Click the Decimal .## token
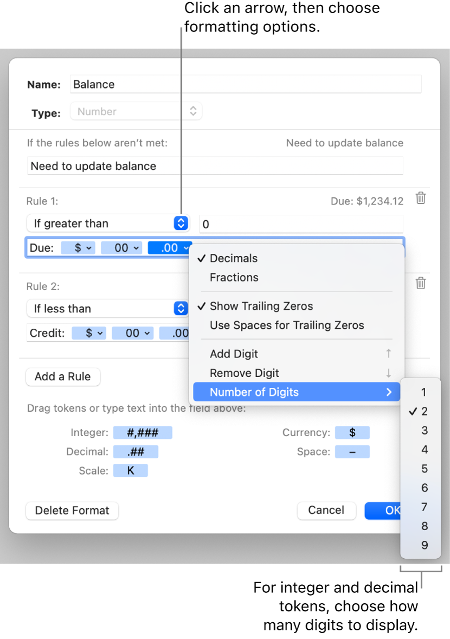 (136, 451)
